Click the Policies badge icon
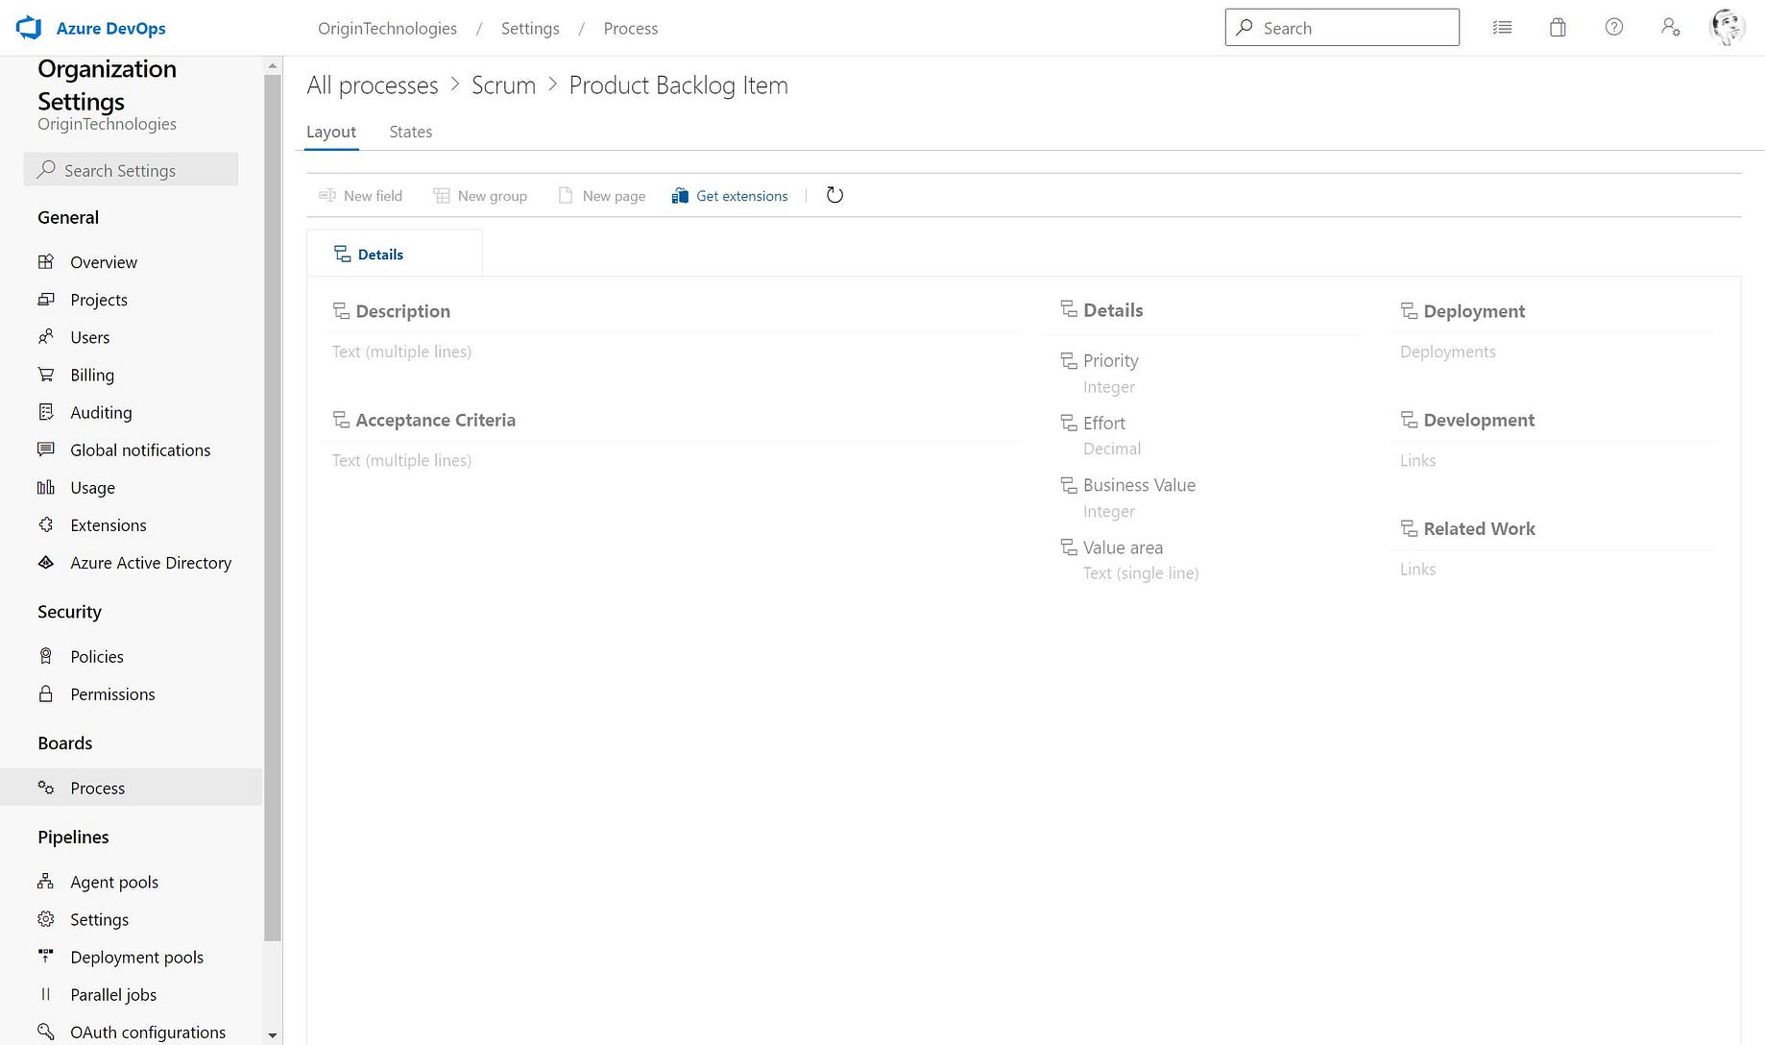The height and width of the screenshot is (1045, 1765). 45,656
